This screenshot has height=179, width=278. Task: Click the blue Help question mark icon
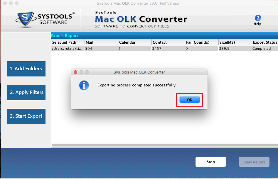point(258,18)
